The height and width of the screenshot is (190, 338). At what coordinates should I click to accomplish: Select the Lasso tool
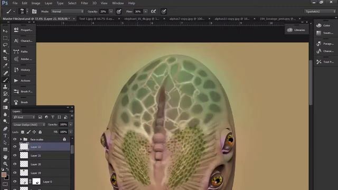point(5,45)
